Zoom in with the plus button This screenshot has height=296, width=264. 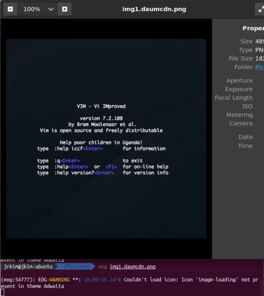point(65,9)
